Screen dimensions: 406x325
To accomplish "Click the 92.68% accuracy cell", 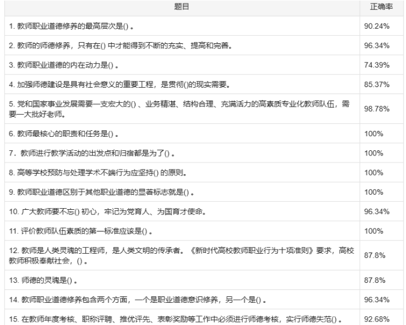I will tap(377, 319).
